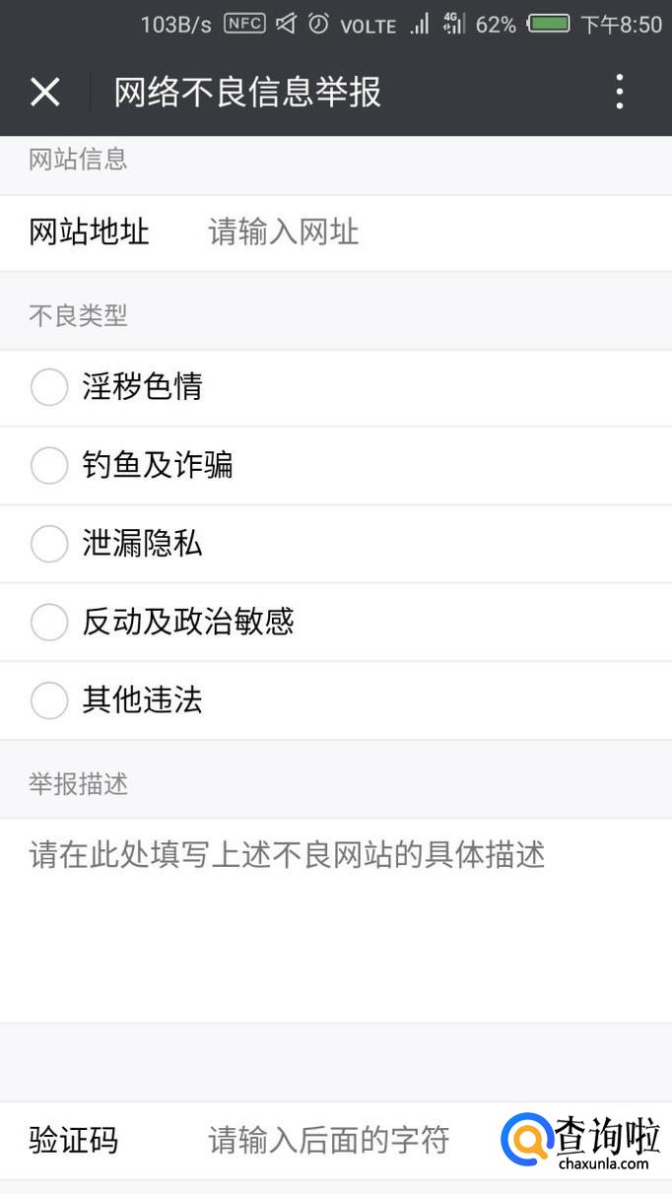Tap the 4G signal strength icon
Image resolution: width=672 pixels, height=1194 pixels.
(454, 24)
